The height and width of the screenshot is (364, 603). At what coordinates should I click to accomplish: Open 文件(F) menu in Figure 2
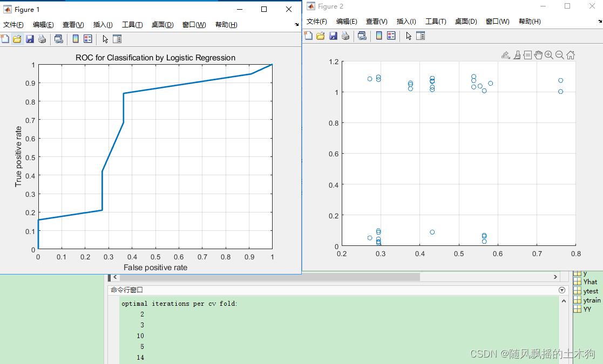(317, 22)
